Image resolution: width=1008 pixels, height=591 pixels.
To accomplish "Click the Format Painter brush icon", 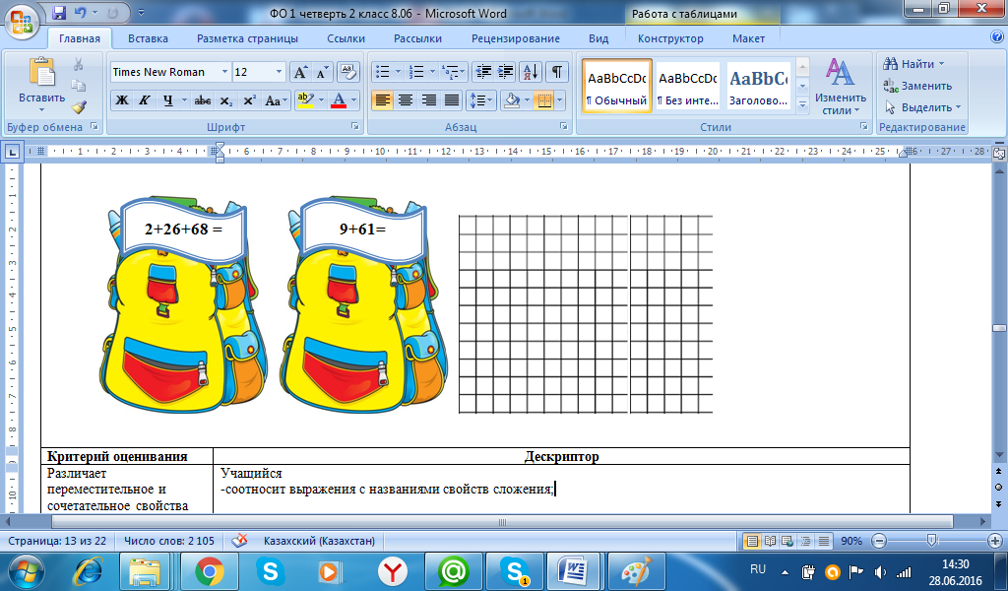I will [78, 106].
